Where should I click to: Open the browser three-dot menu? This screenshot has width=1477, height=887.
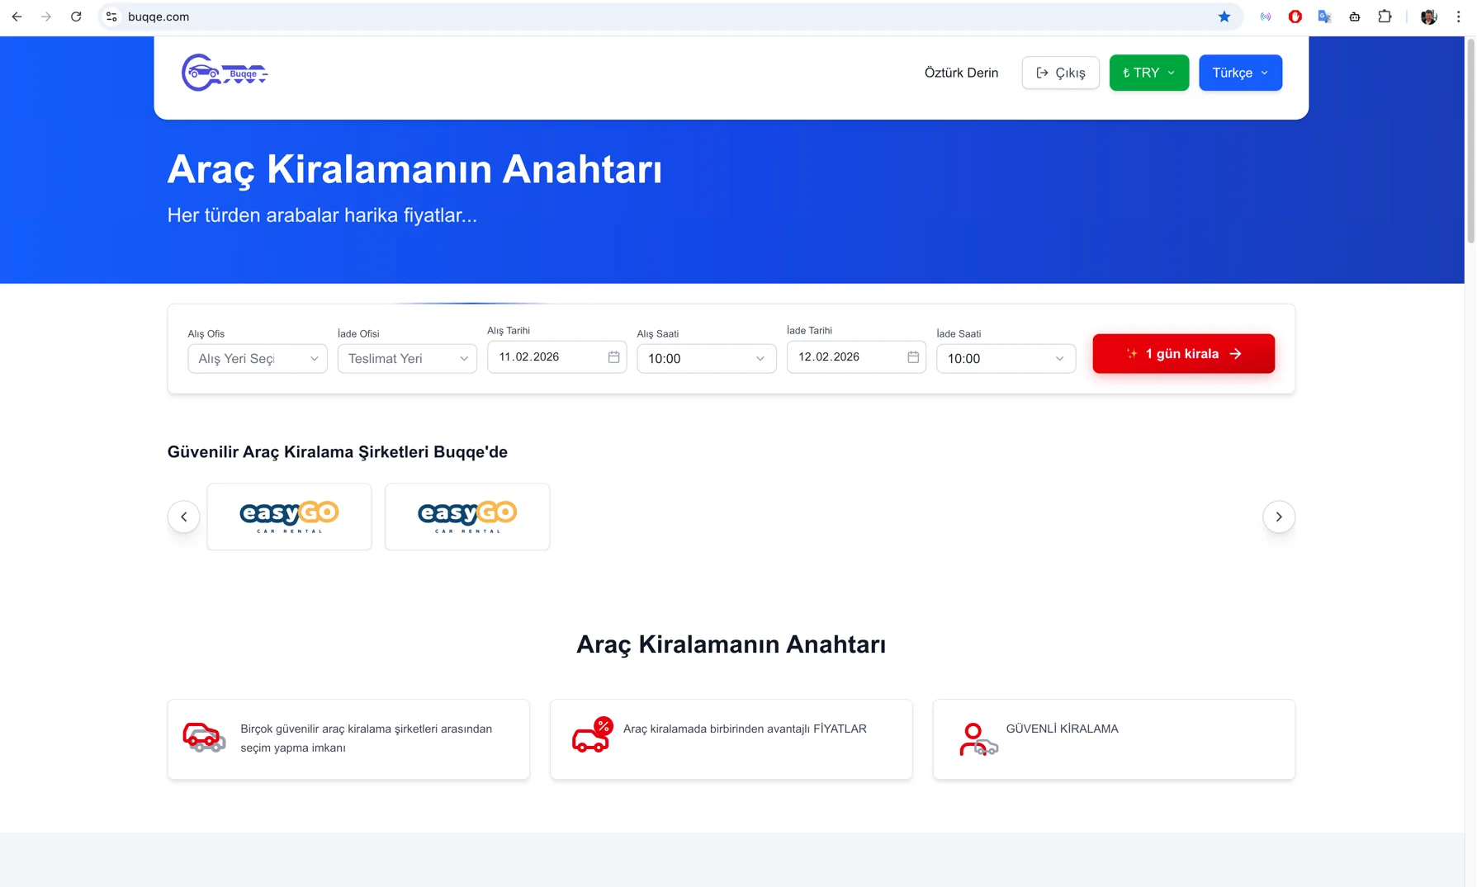pos(1458,17)
